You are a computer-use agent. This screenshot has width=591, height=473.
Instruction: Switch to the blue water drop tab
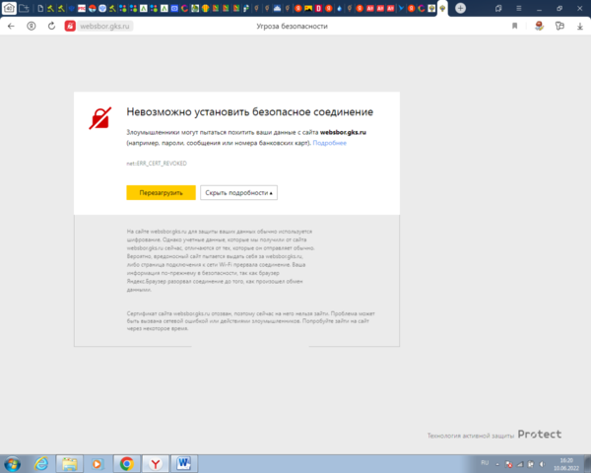tap(339, 8)
